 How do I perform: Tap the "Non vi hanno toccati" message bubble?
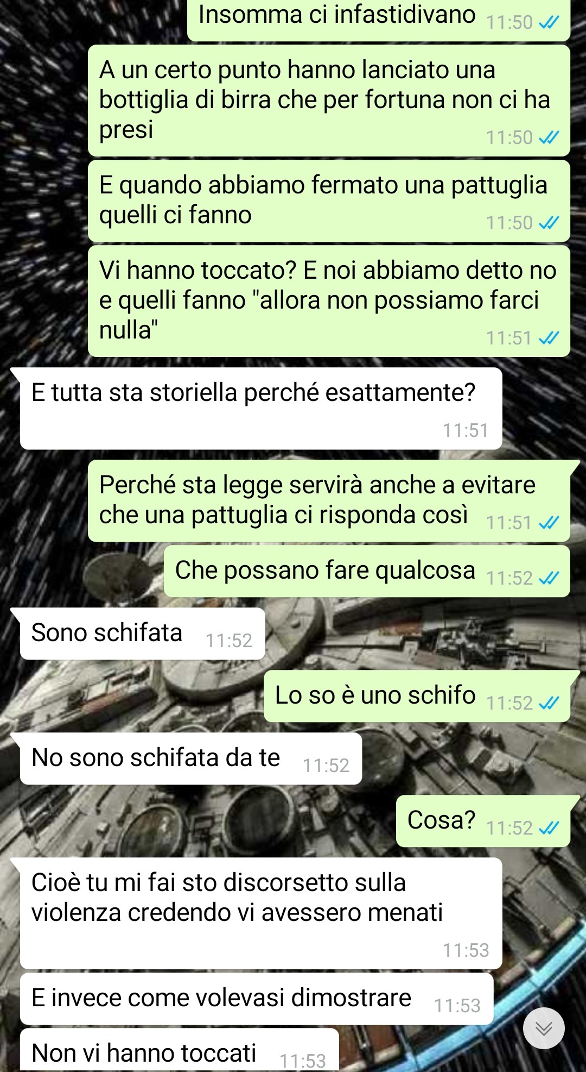180,1051
